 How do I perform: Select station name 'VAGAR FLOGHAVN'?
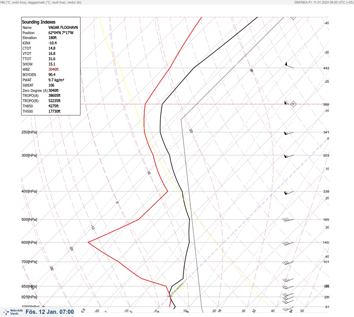click(x=63, y=27)
